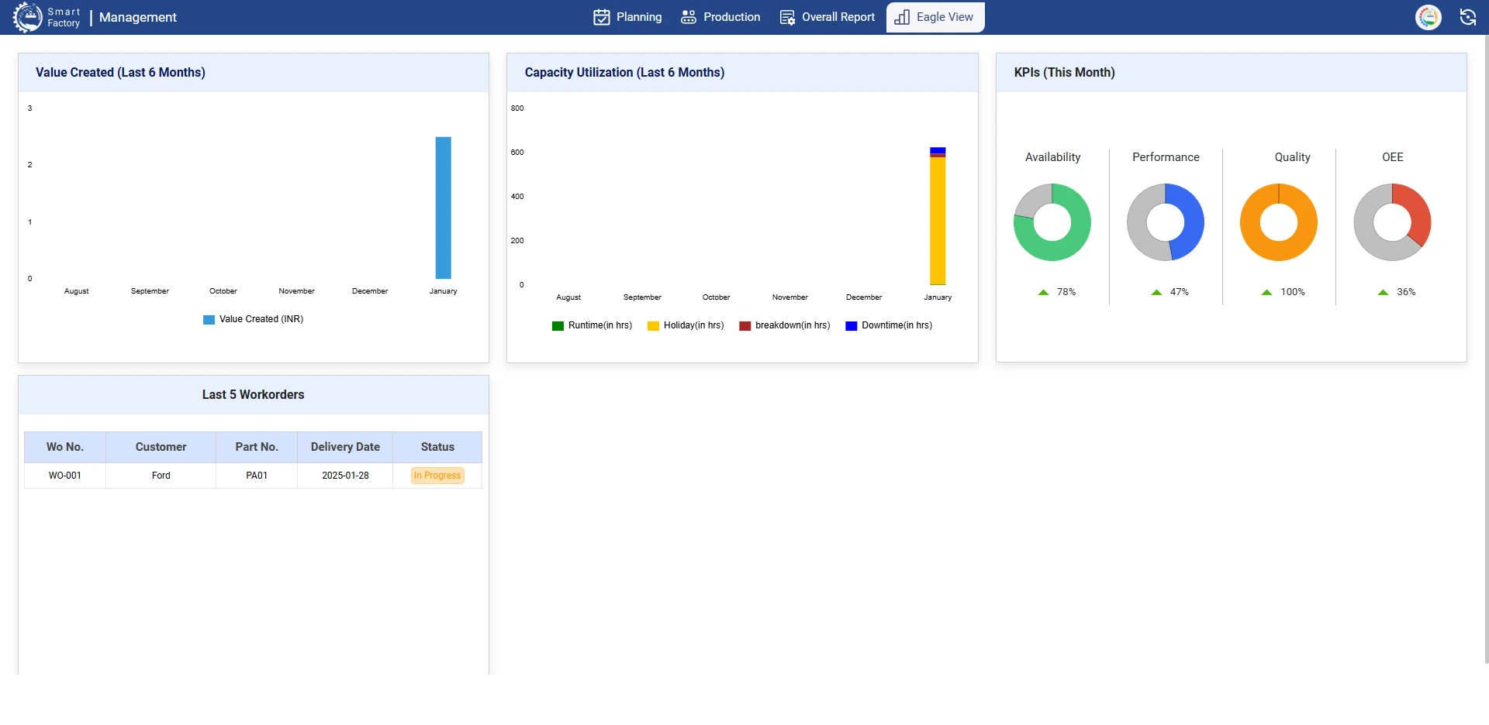Click the Production workers icon
The width and height of the screenshot is (1489, 725).
[x=689, y=17]
